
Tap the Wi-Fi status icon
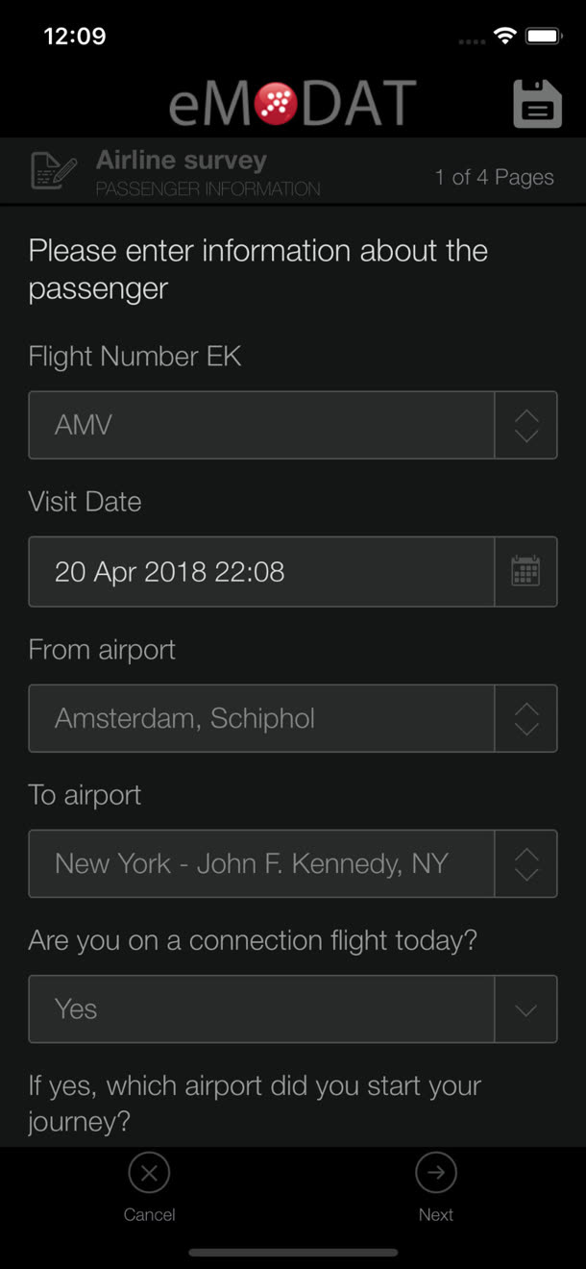click(x=504, y=37)
